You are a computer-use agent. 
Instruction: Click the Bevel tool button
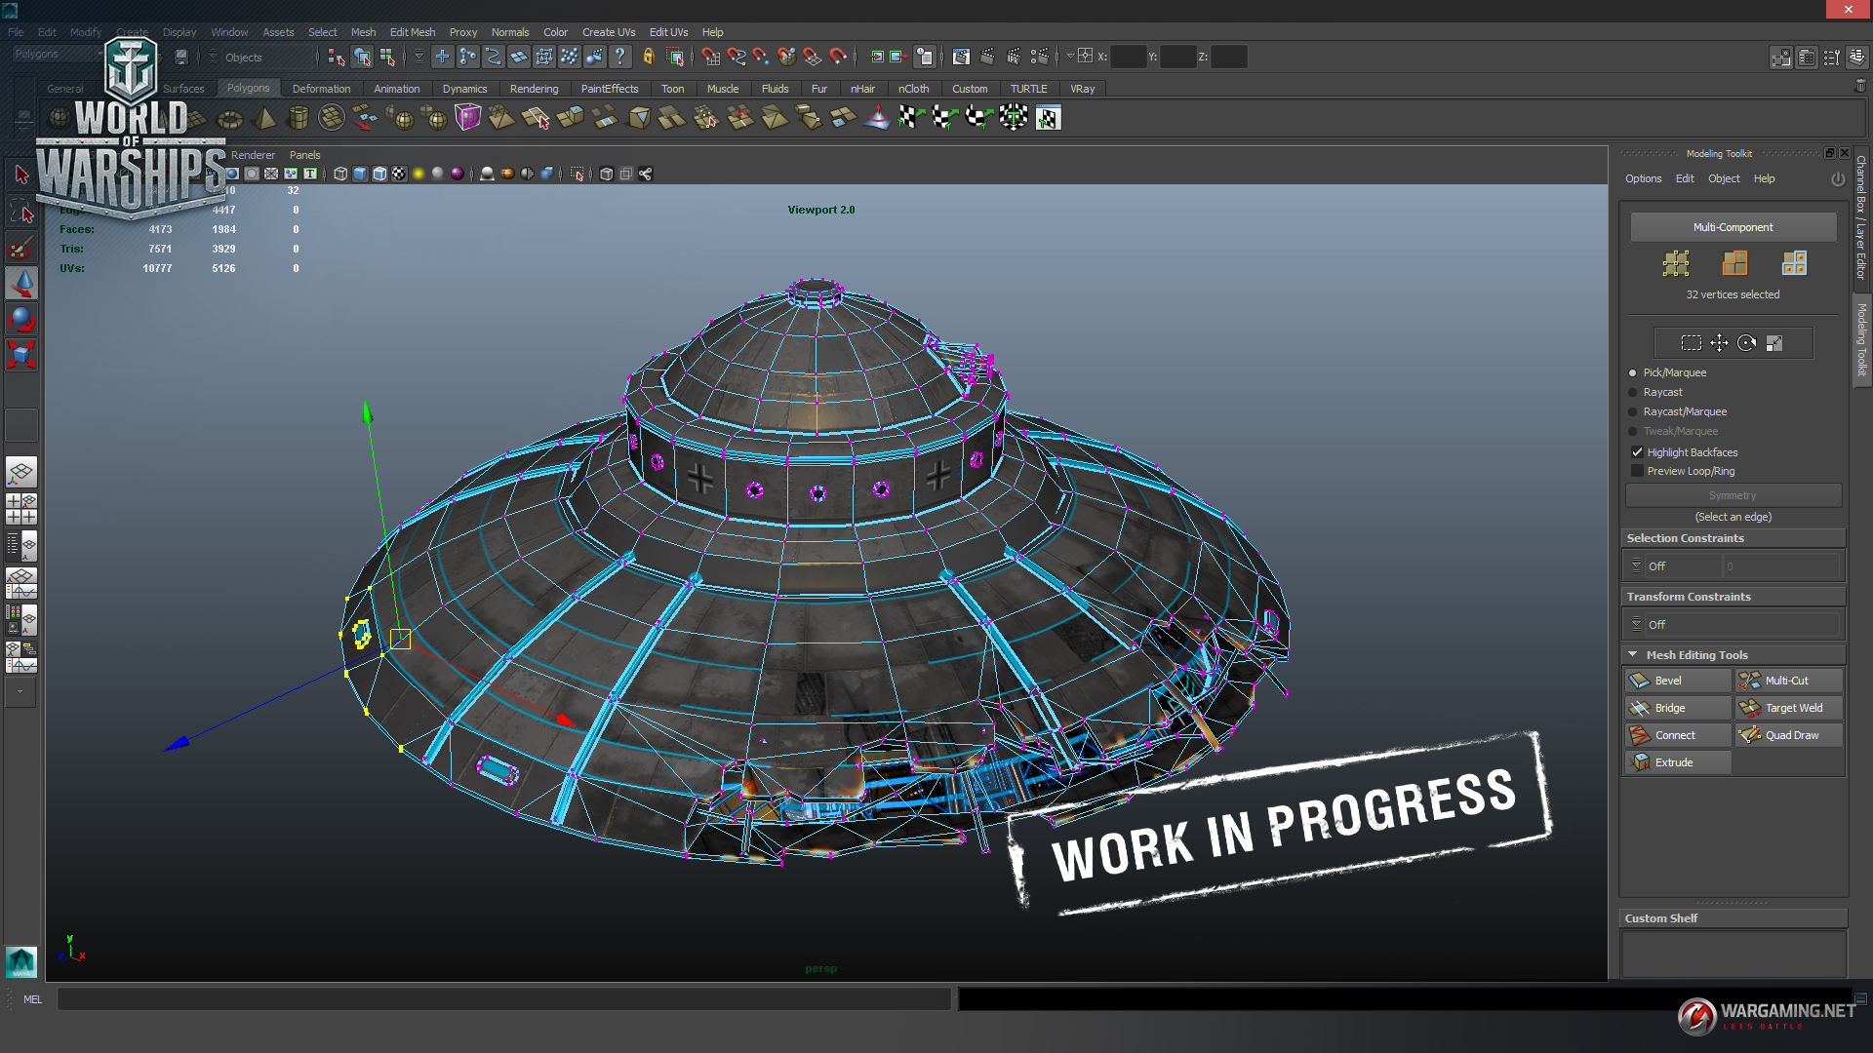(1678, 681)
